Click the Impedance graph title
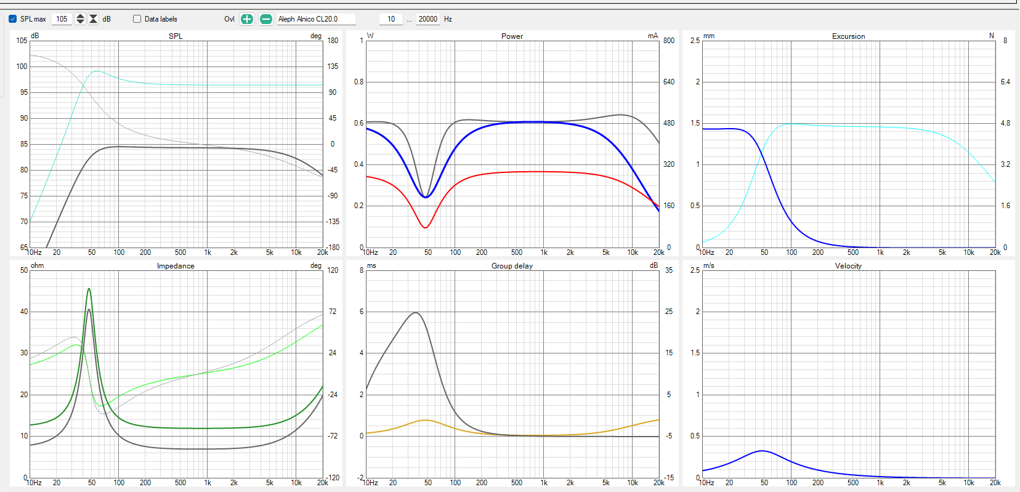The height and width of the screenshot is (492, 1020). (176, 266)
